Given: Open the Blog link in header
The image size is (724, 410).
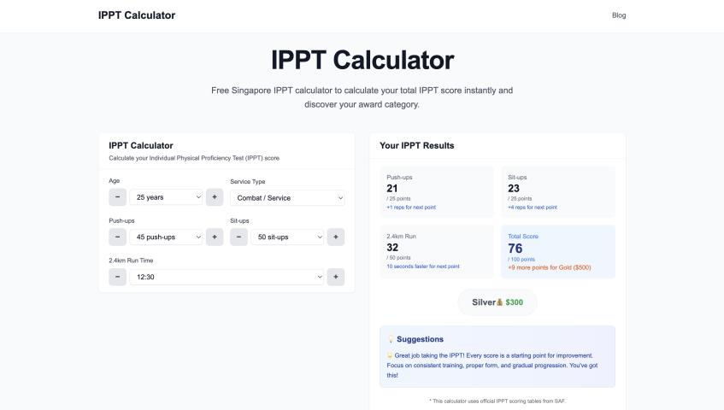Looking at the screenshot, I should (619, 15).
